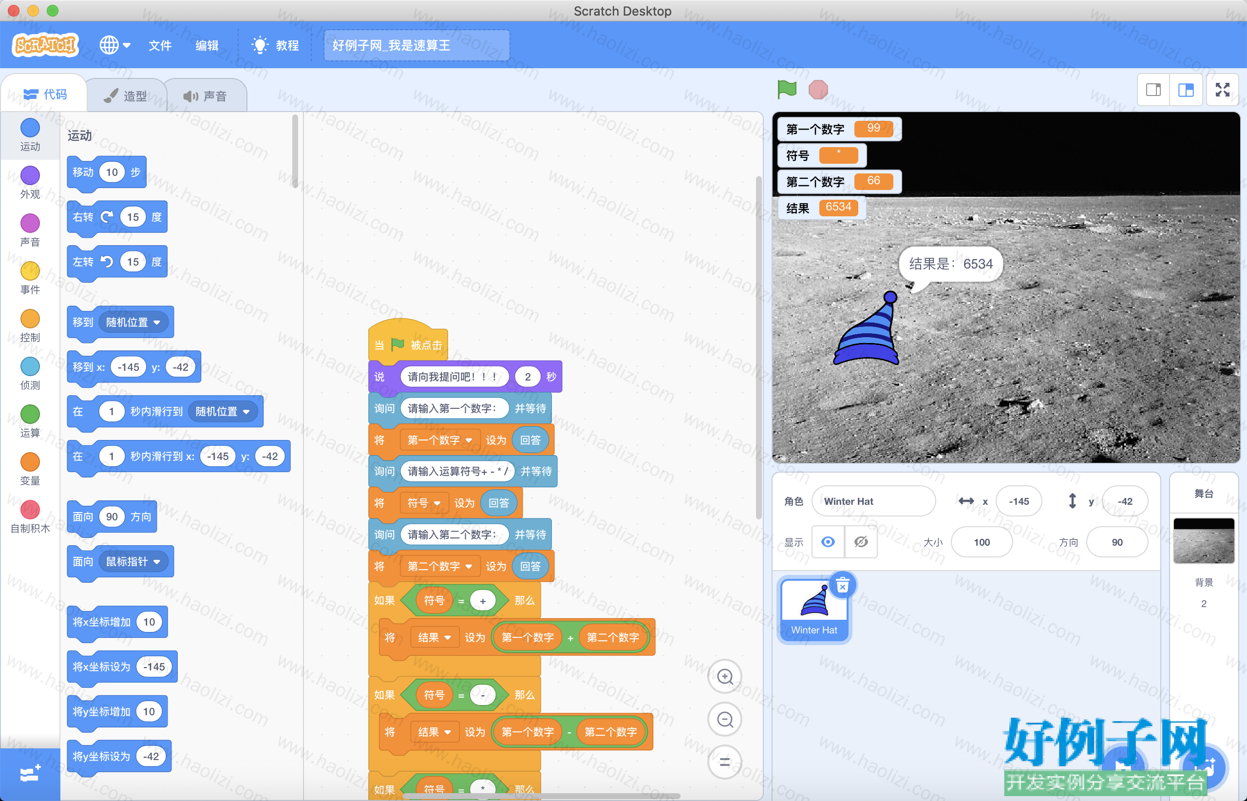Delete the Winter Hat sprite
Image resolution: width=1247 pixels, height=801 pixels.
coord(842,585)
